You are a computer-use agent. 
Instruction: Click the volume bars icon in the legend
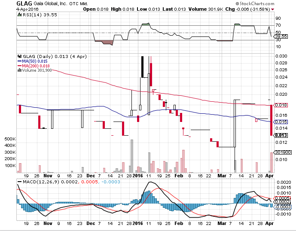19,70
